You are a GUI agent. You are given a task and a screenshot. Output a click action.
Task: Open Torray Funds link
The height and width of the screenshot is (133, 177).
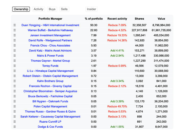click(x=50, y=66)
